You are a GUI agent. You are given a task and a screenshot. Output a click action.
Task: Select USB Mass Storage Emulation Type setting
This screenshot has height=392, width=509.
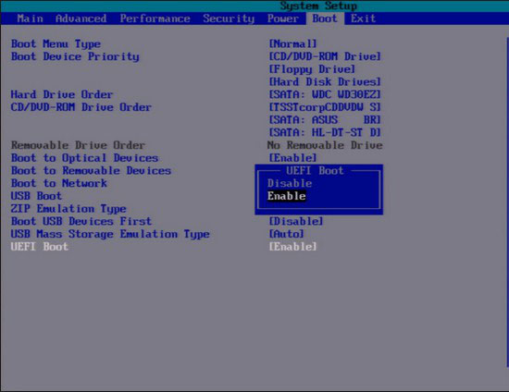(x=110, y=234)
